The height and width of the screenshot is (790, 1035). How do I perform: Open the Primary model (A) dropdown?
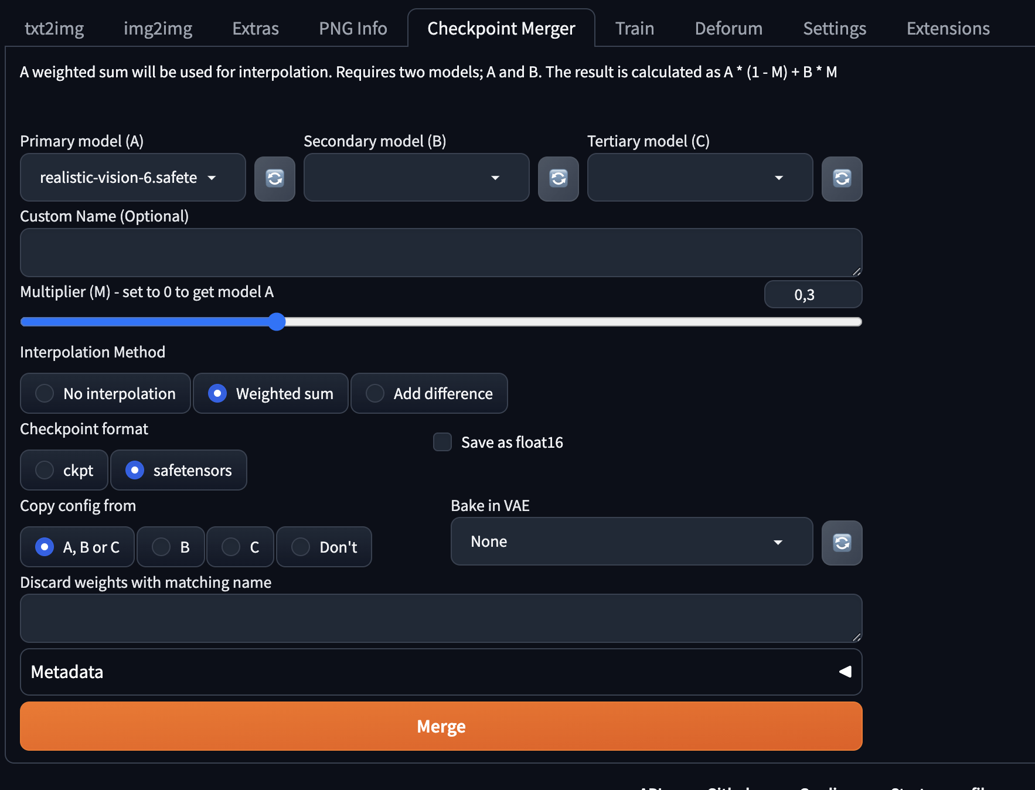coord(132,178)
